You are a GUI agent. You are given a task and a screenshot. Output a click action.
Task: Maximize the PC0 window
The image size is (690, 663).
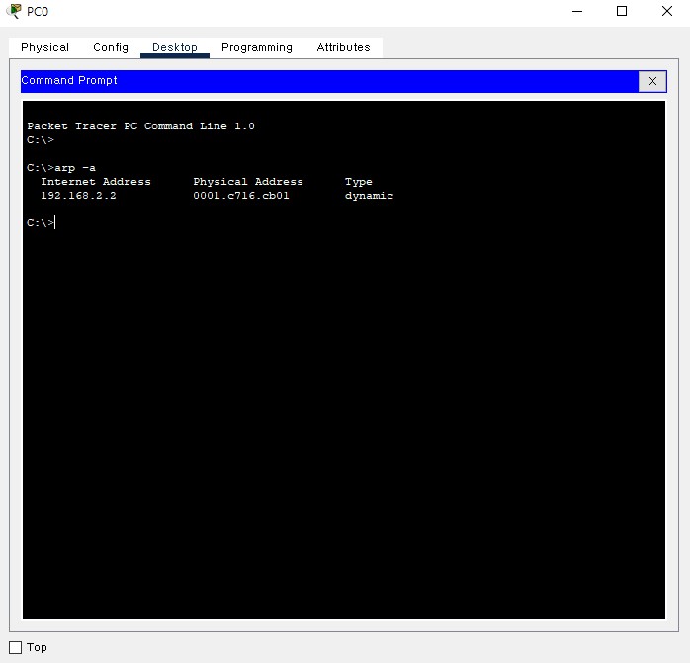point(622,12)
